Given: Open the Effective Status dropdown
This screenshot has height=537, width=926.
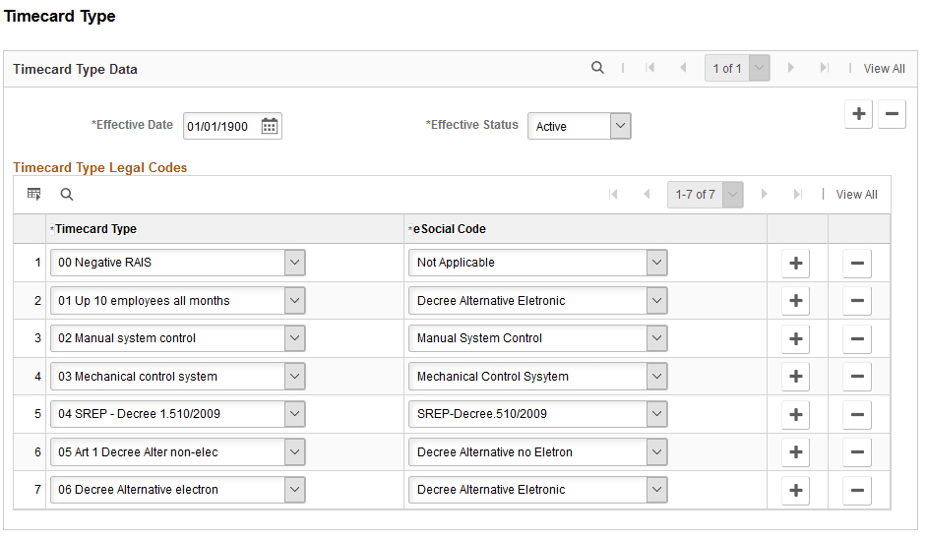Looking at the screenshot, I should (x=580, y=126).
